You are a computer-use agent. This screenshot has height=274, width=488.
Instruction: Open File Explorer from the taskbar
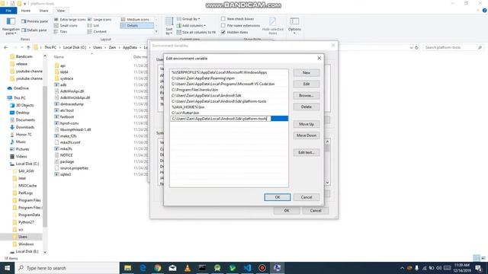pos(127,268)
